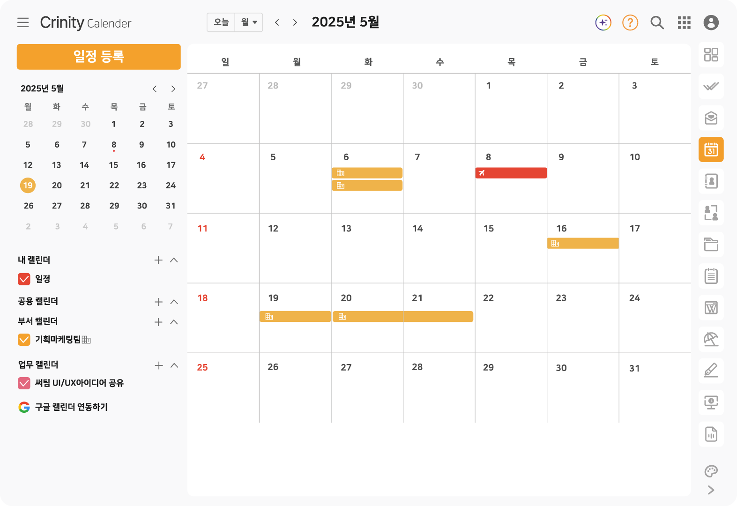
Task: Open the orange event on Monday 19
Action: [295, 317]
